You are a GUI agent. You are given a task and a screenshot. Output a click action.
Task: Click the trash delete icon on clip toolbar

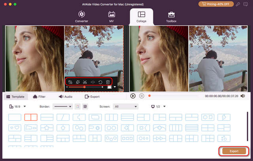tap(108, 82)
